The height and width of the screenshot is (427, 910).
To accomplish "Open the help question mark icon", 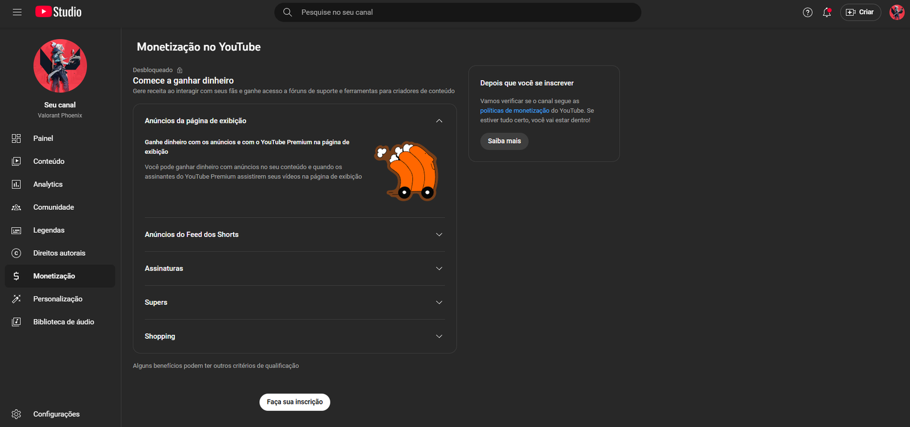I will (808, 12).
